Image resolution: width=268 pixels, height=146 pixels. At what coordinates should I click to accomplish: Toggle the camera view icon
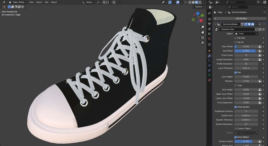point(203,38)
